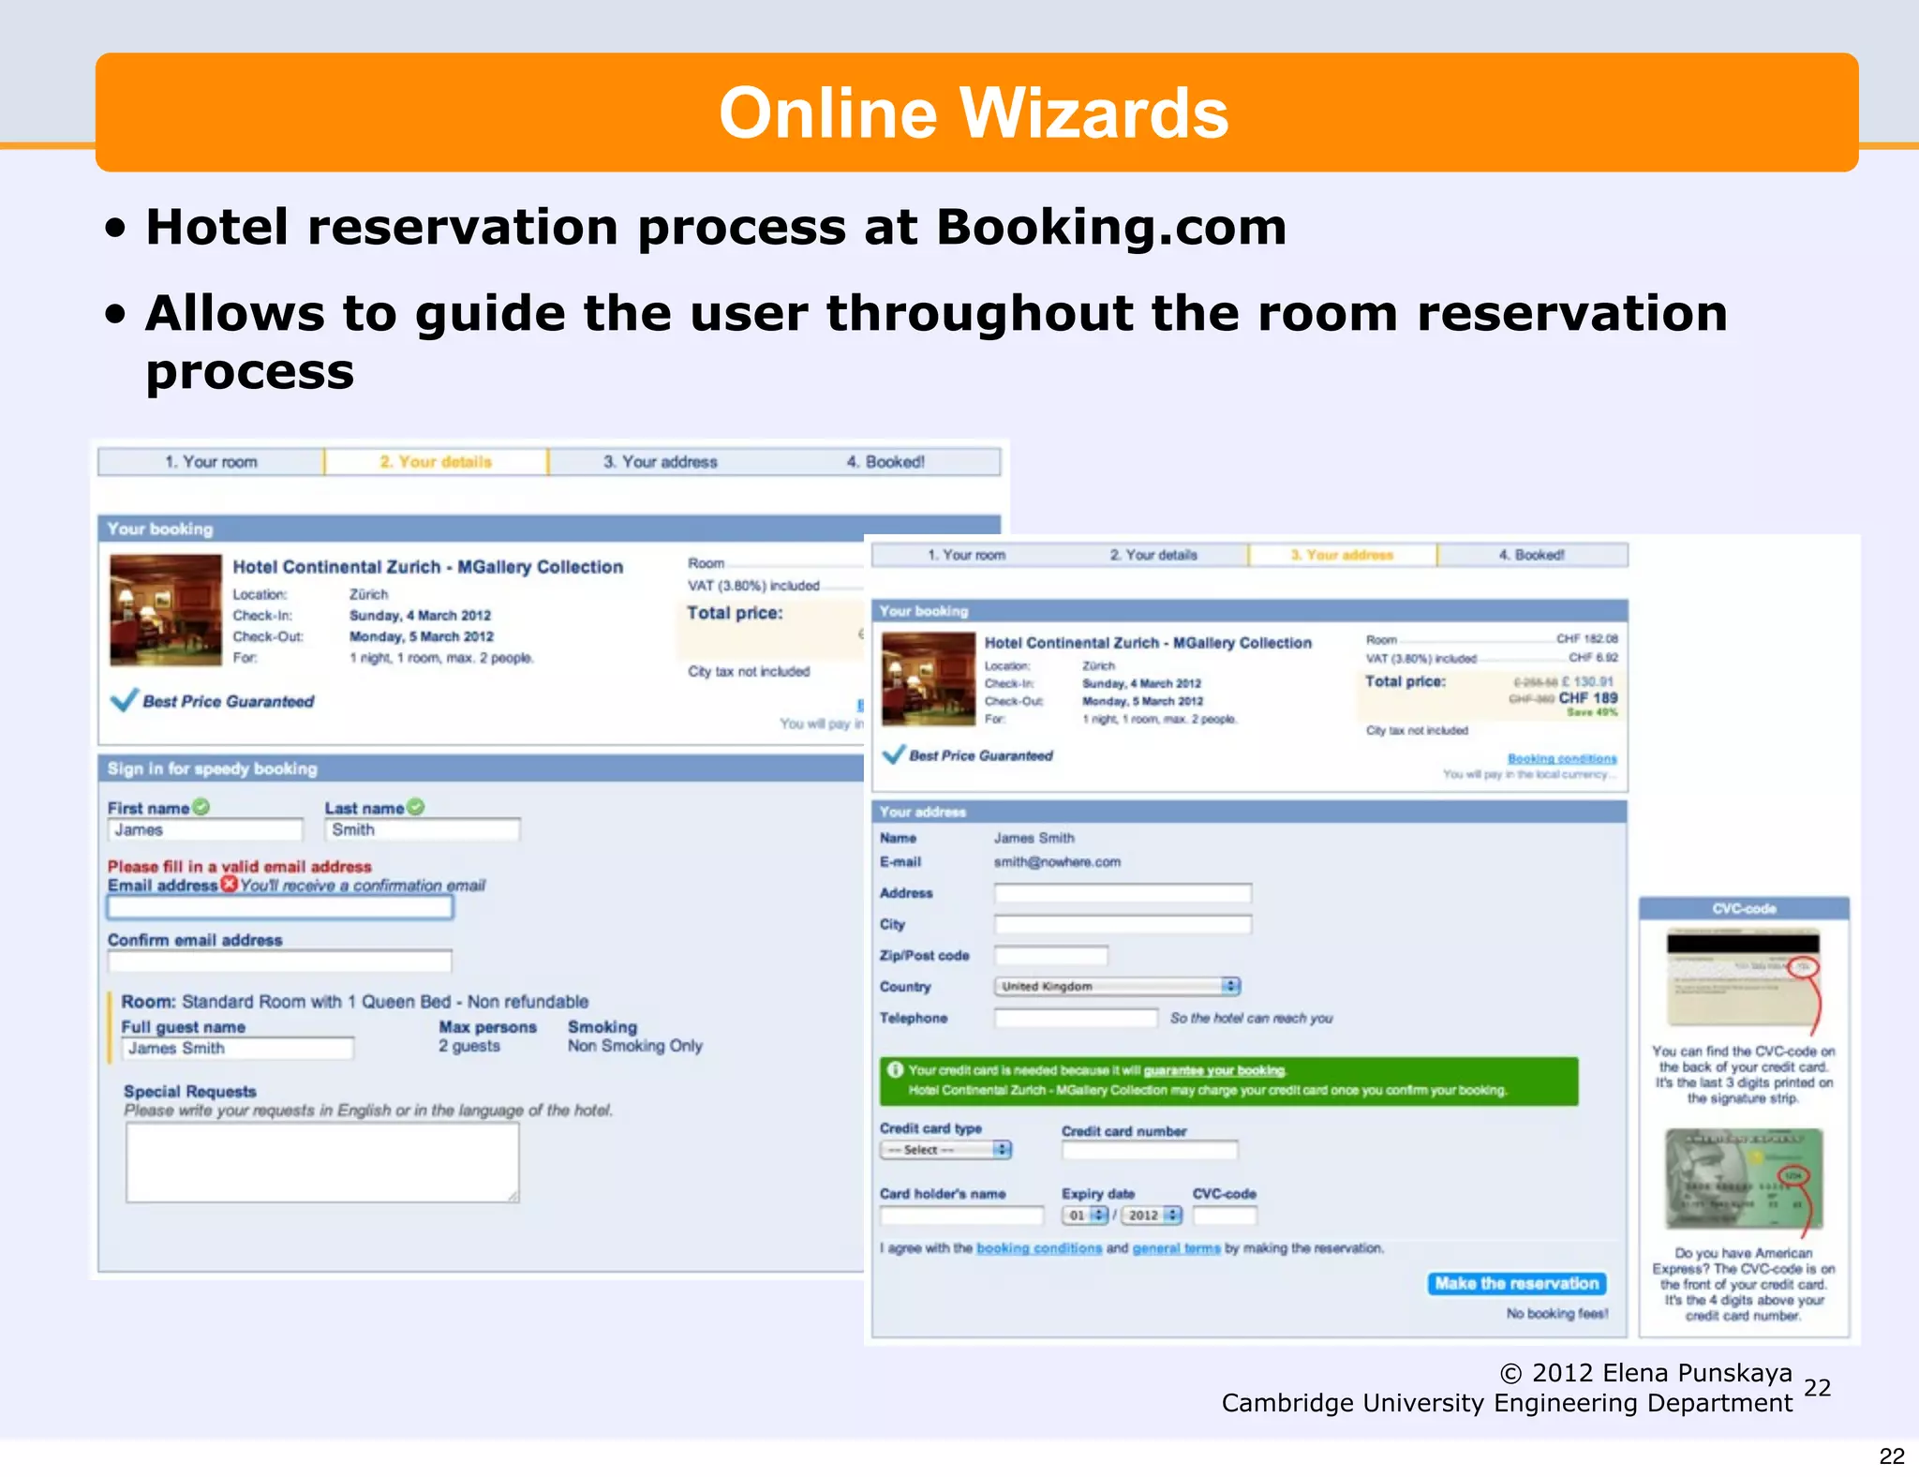
Task: Click the Last name field containing Smith
Action: (x=422, y=829)
